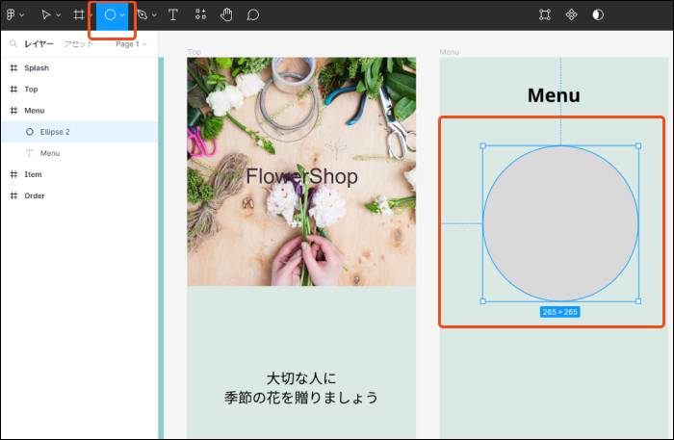Viewport: 674px width, 440px height.
Task: Select the Pen tool
Action: [143, 15]
